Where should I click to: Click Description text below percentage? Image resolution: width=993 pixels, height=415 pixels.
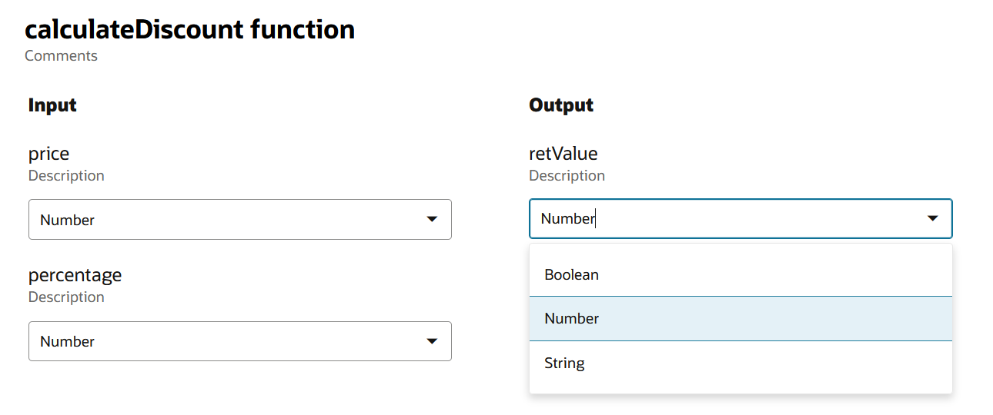[x=66, y=297]
